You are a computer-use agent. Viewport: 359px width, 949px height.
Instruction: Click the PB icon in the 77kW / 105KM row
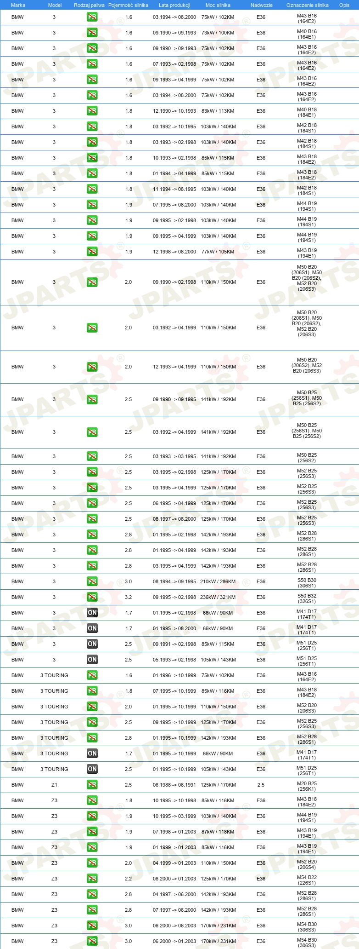click(92, 252)
